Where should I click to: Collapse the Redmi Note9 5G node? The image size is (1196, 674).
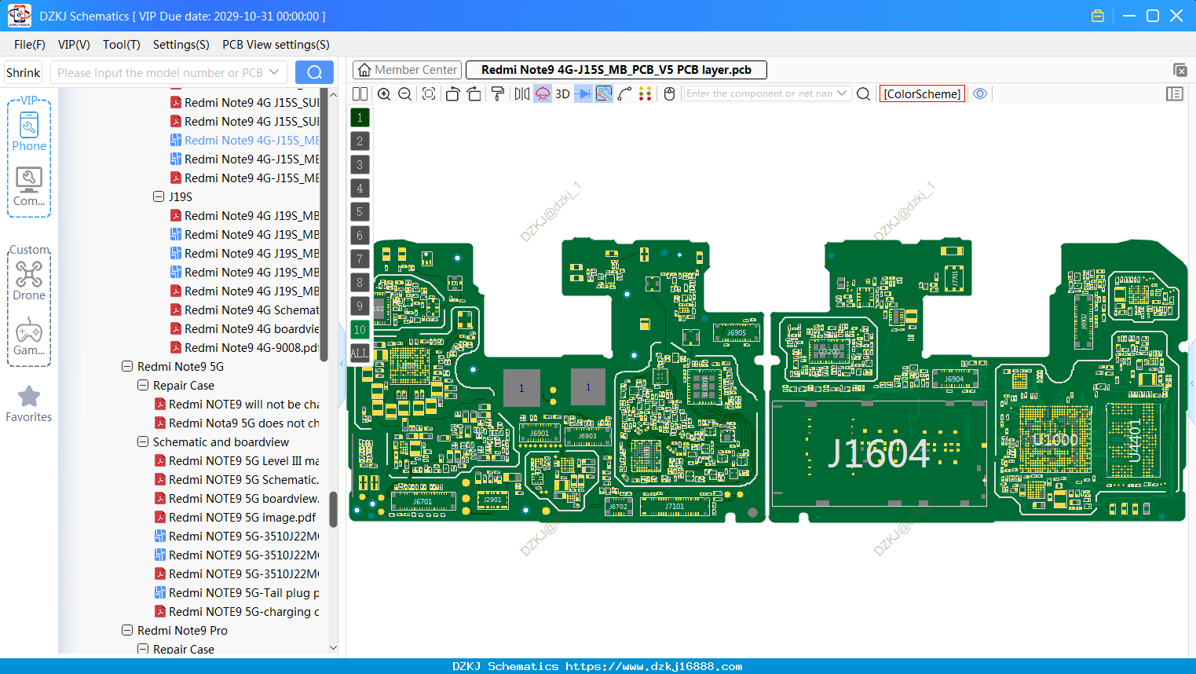point(127,366)
